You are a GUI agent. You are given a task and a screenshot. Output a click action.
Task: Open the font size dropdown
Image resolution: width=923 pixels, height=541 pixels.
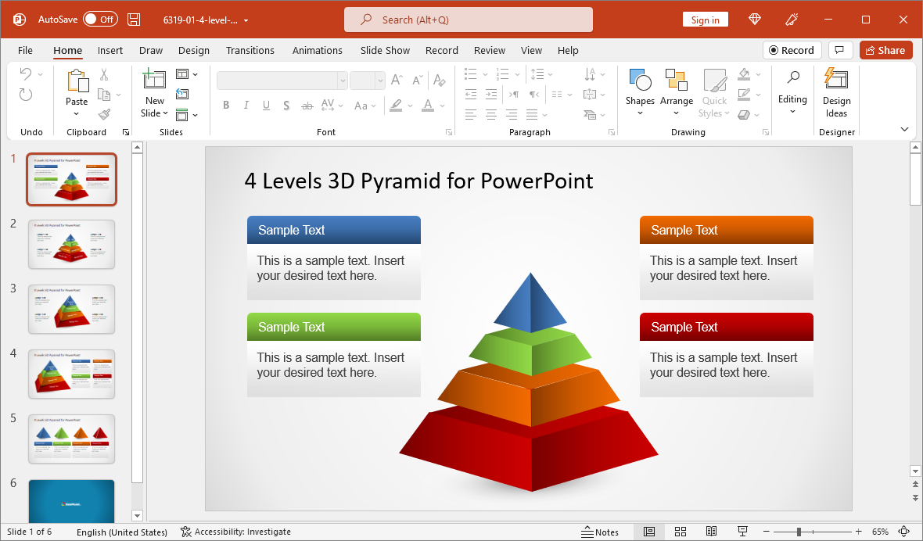tap(381, 80)
